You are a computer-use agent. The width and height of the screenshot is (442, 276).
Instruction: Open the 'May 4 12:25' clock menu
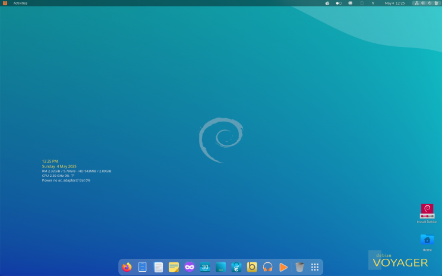[394, 3]
